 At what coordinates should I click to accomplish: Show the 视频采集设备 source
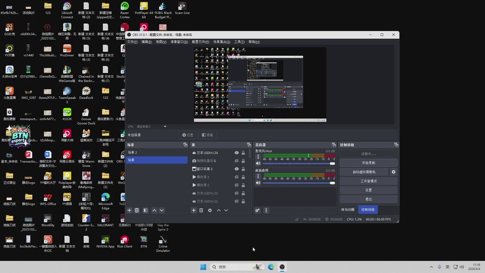236,161
